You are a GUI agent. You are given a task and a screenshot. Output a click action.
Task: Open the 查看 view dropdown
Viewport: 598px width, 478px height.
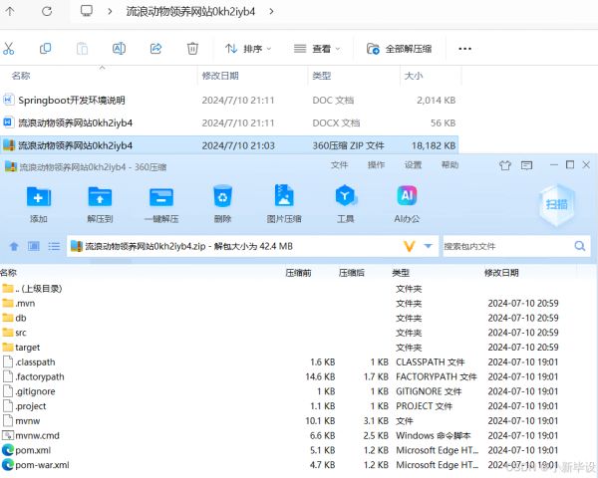317,49
